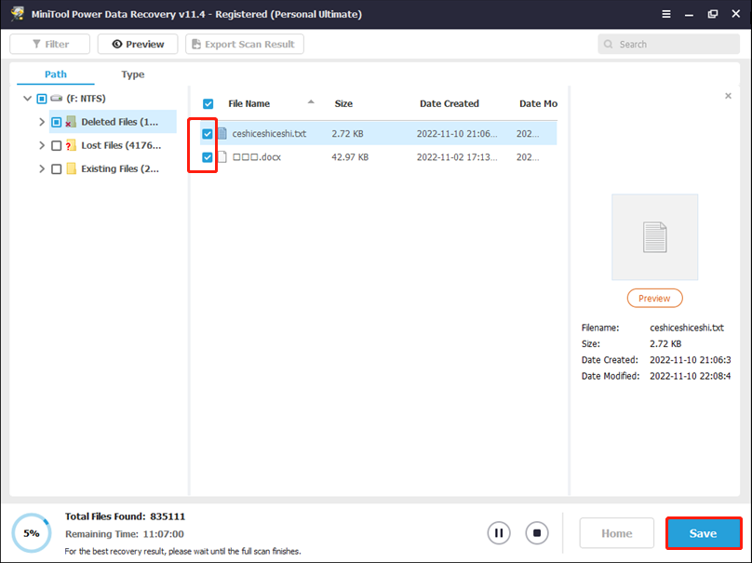Click the Filter button
This screenshot has height=563, width=752.
point(50,44)
